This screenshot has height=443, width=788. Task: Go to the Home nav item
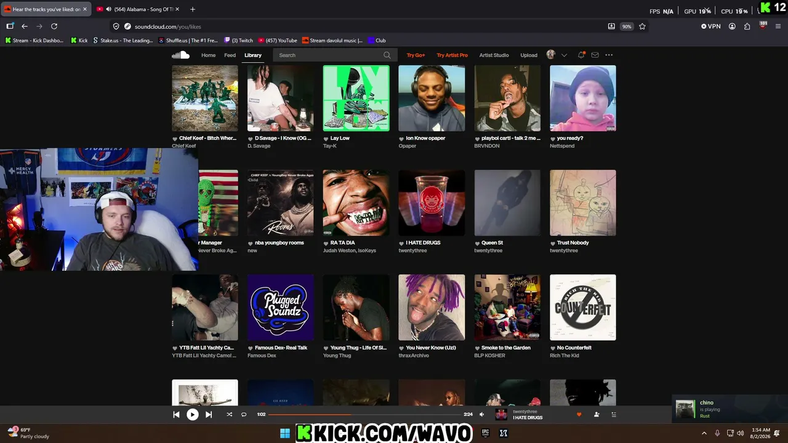(x=208, y=55)
